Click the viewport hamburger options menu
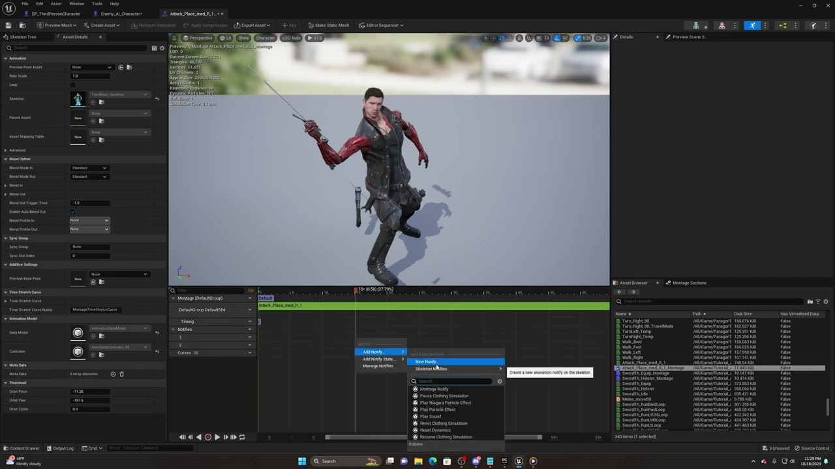The image size is (835, 469). point(175,38)
